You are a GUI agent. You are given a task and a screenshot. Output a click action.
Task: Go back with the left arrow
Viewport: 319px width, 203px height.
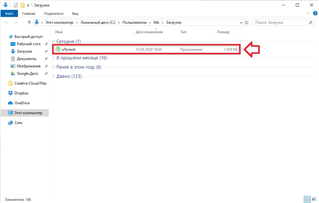point(7,22)
